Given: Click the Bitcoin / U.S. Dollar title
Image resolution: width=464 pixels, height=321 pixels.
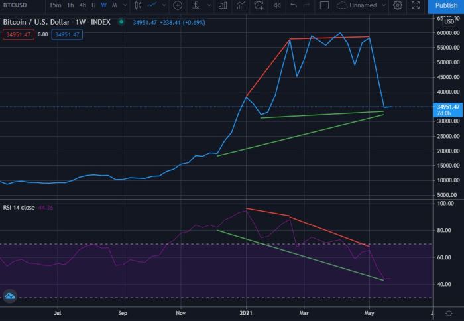Looking at the screenshot, I should (36, 22).
